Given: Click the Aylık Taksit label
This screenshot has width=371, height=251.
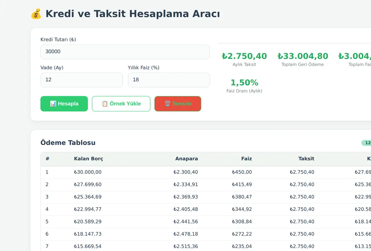Looking at the screenshot, I should [244, 64].
